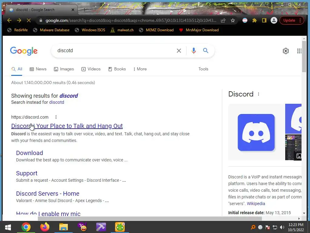Open the green pig app in taskbar
310x233 pixels.
coord(120,227)
